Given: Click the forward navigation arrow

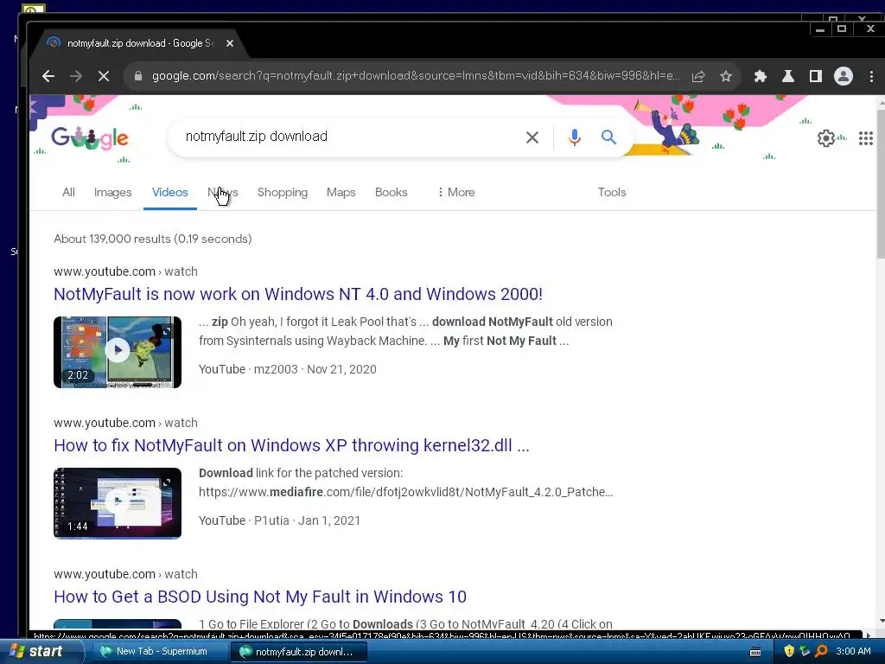Looking at the screenshot, I should tap(76, 76).
